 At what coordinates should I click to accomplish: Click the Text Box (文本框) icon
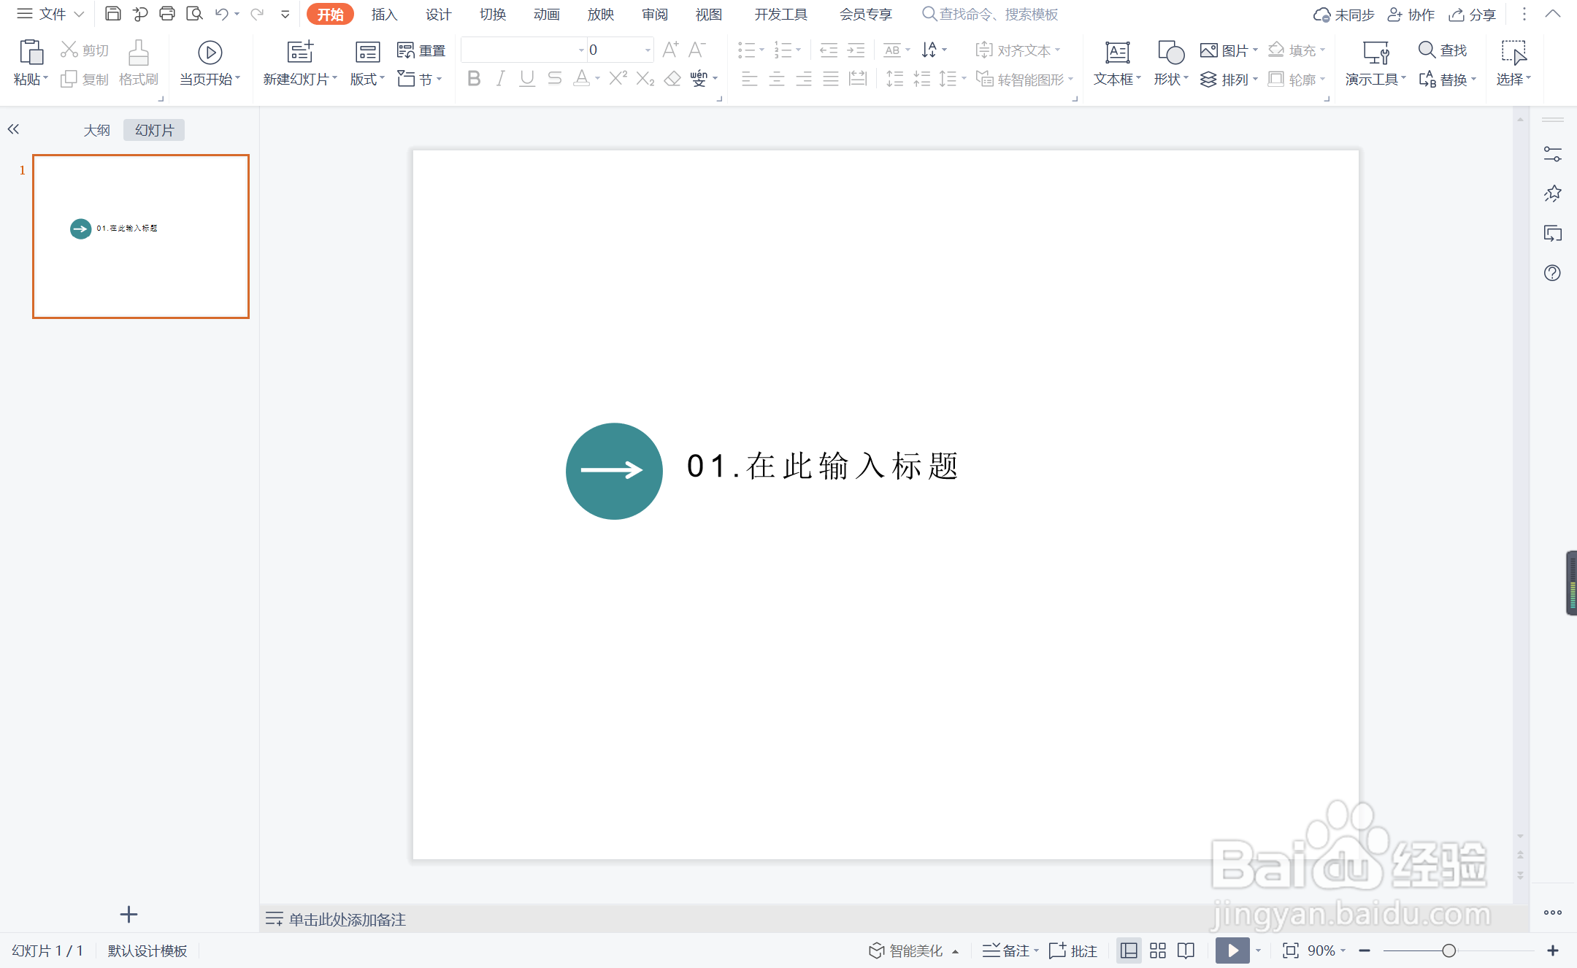(1116, 53)
